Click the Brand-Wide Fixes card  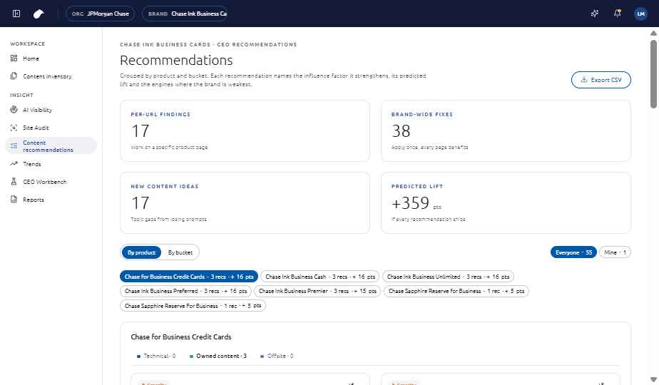tap(506, 130)
